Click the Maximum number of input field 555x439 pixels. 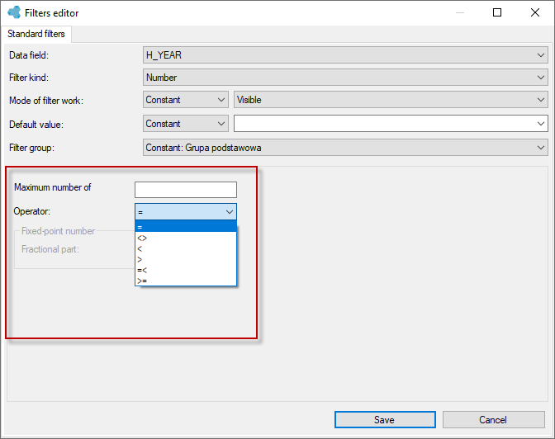point(186,190)
